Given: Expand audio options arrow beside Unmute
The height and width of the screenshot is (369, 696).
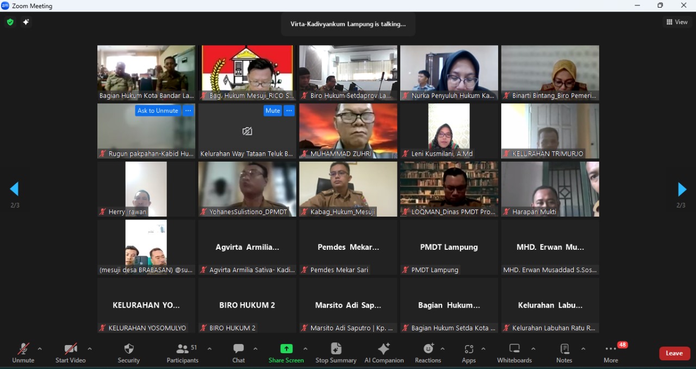Looking at the screenshot, I should coord(40,349).
